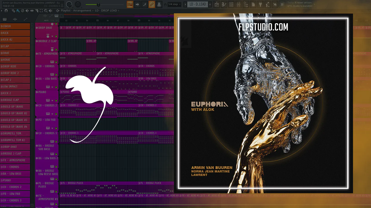Viewport: 371px width, 208px height.
Task: Expand the BA - LOW BASS track options arrow
Action: 52,87
